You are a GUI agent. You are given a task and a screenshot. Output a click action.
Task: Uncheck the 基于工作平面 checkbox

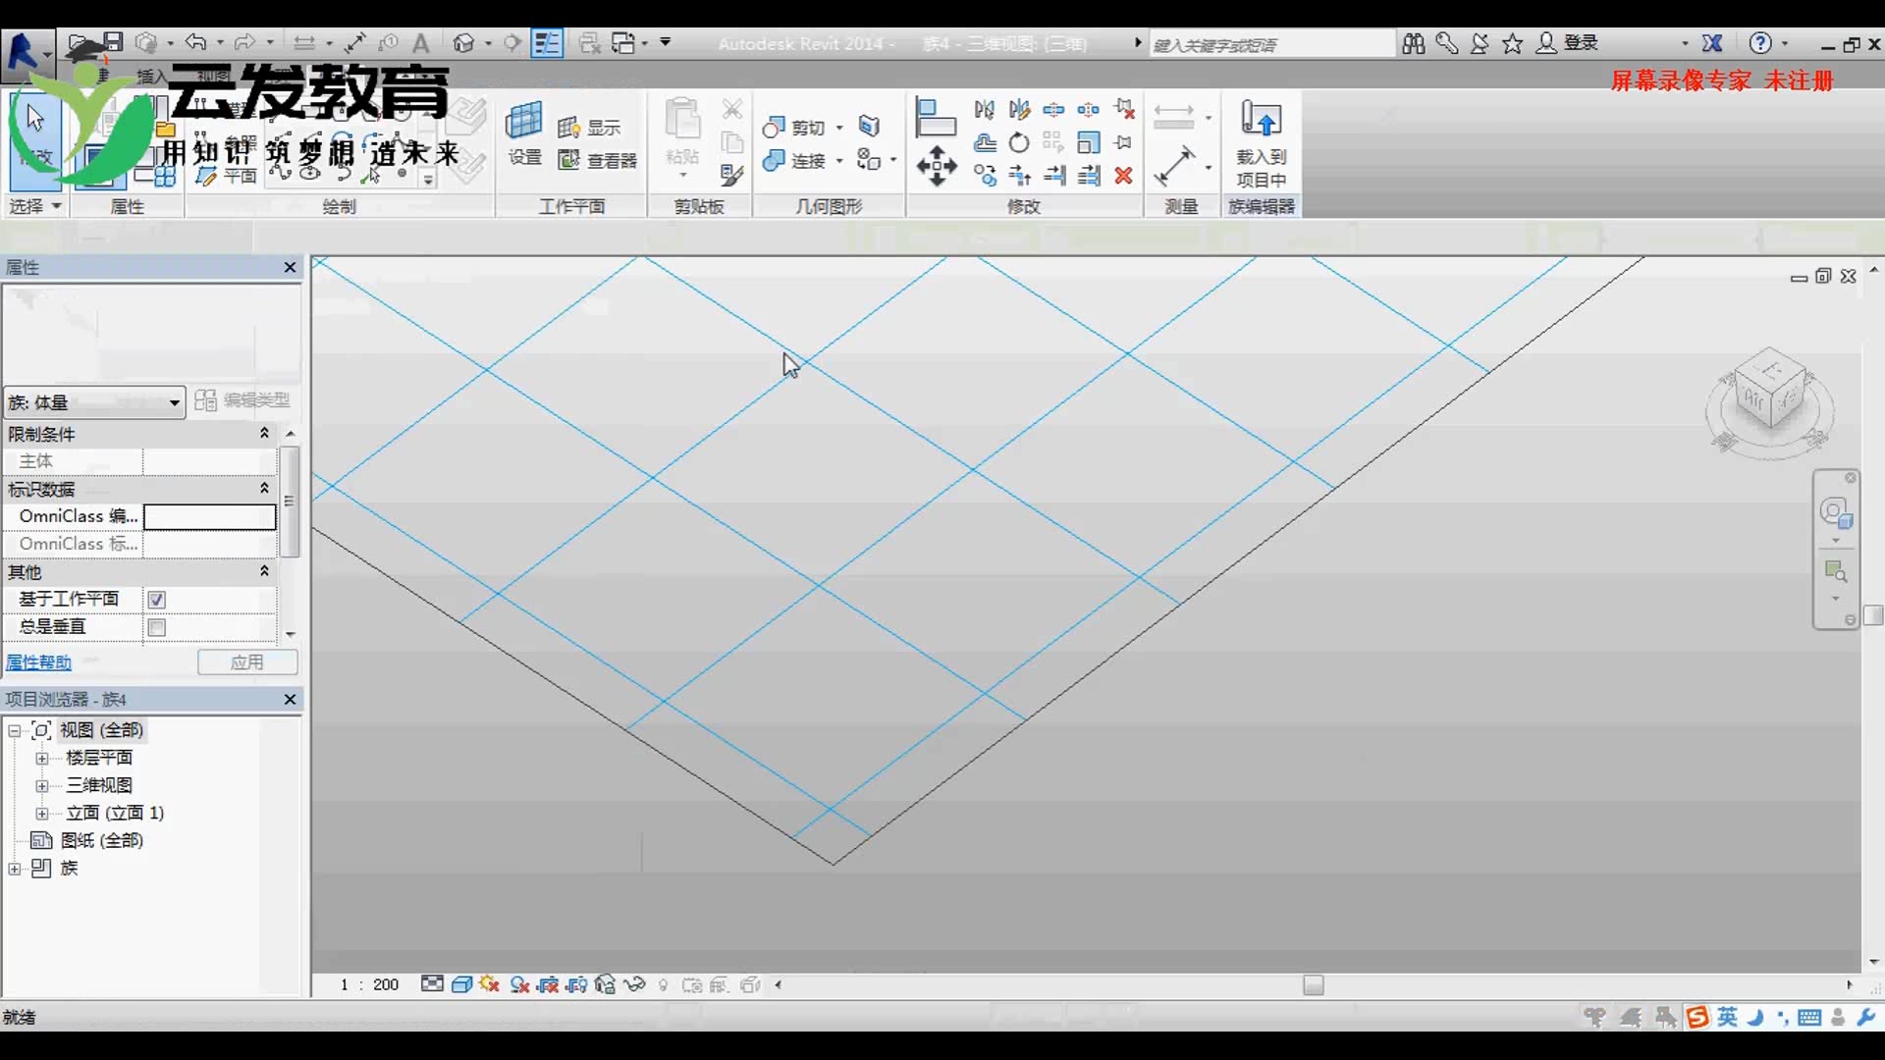coord(157,600)
